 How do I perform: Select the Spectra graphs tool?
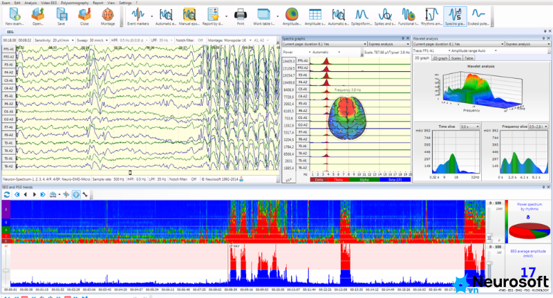(455, 17)
